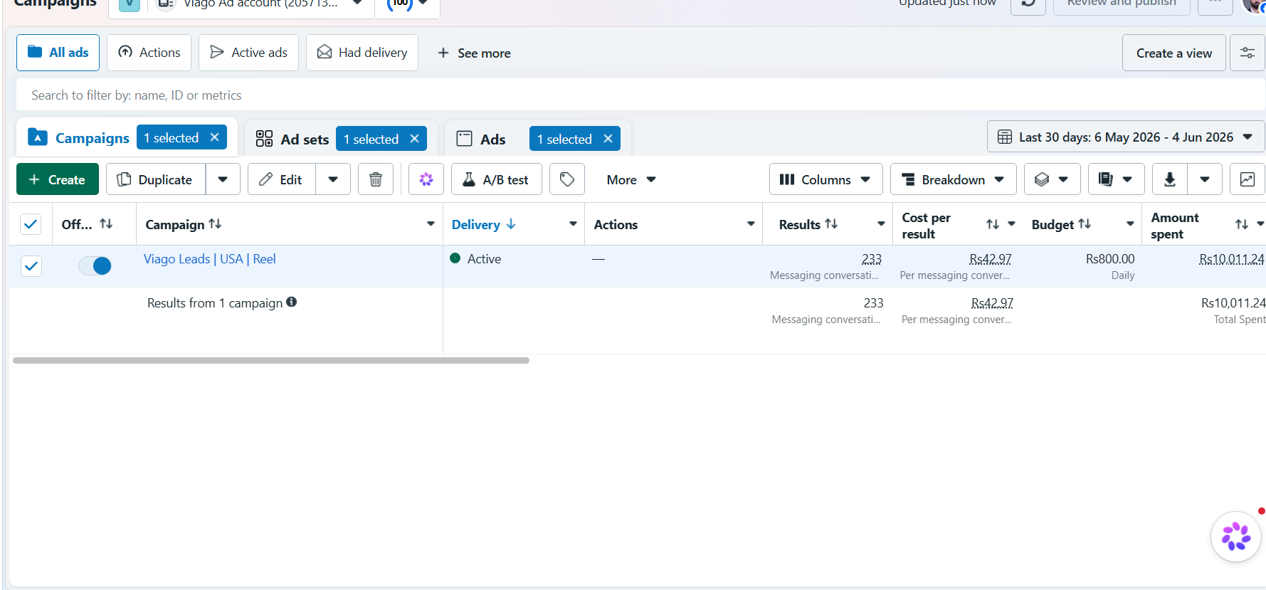1266x590 pixels.
Task: Open the Last 30 days date picker
Action: pyautogui.click(x=1125, y=137)
